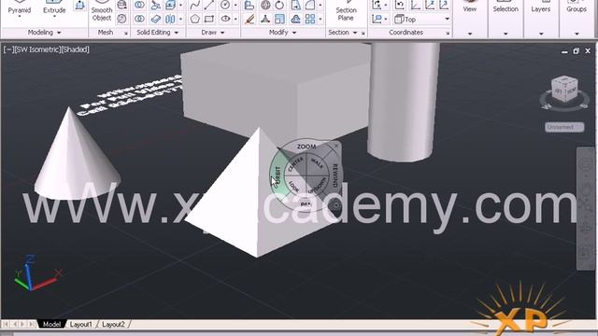This screenshot has width=598, height=336.
Task: Click the Union solid editing icon
Action: click(x=139, y=5)
